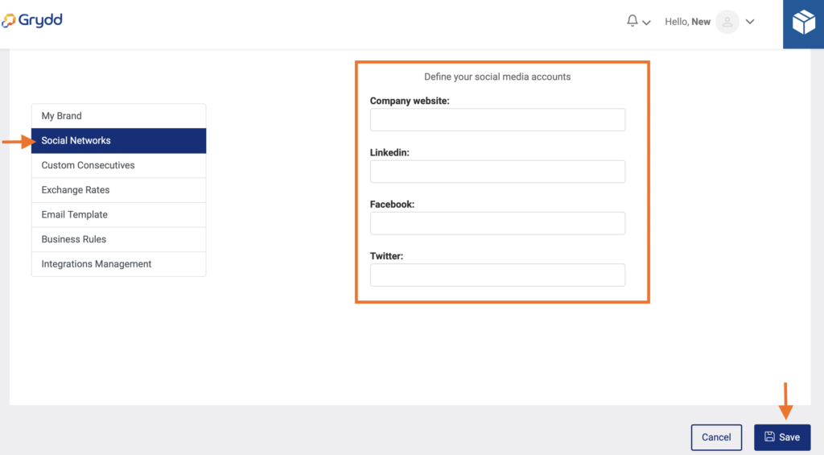Select the Social Networks menu item
Image resolution: width=824 pixels, height=455 pixels.
point(119,141)
